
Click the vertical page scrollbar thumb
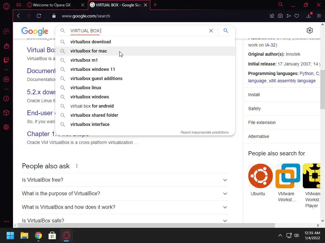(x=322, y=90)
